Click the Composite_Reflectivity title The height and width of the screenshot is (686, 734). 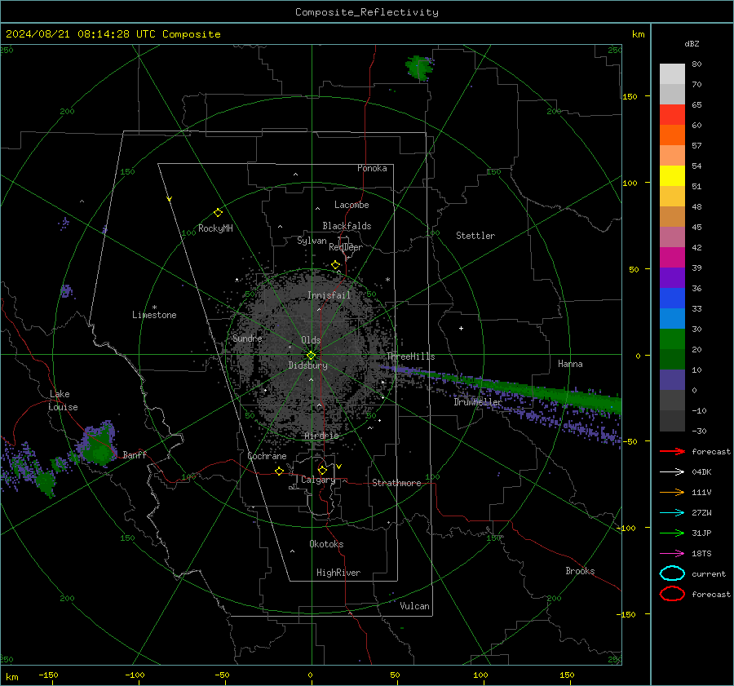[x=366, y=12]
